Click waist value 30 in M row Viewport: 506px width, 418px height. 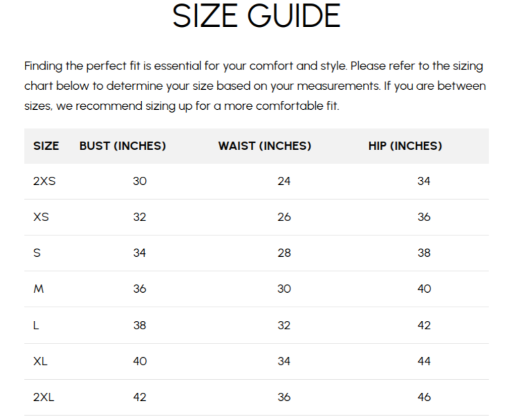coord(284,289)
